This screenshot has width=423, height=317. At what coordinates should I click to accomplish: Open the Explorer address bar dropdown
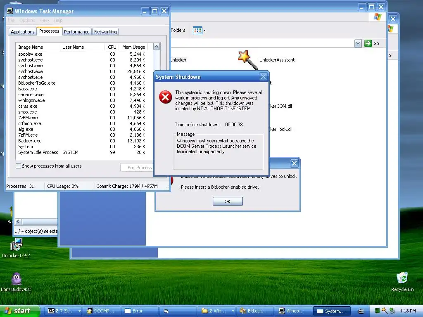[358, 43]
